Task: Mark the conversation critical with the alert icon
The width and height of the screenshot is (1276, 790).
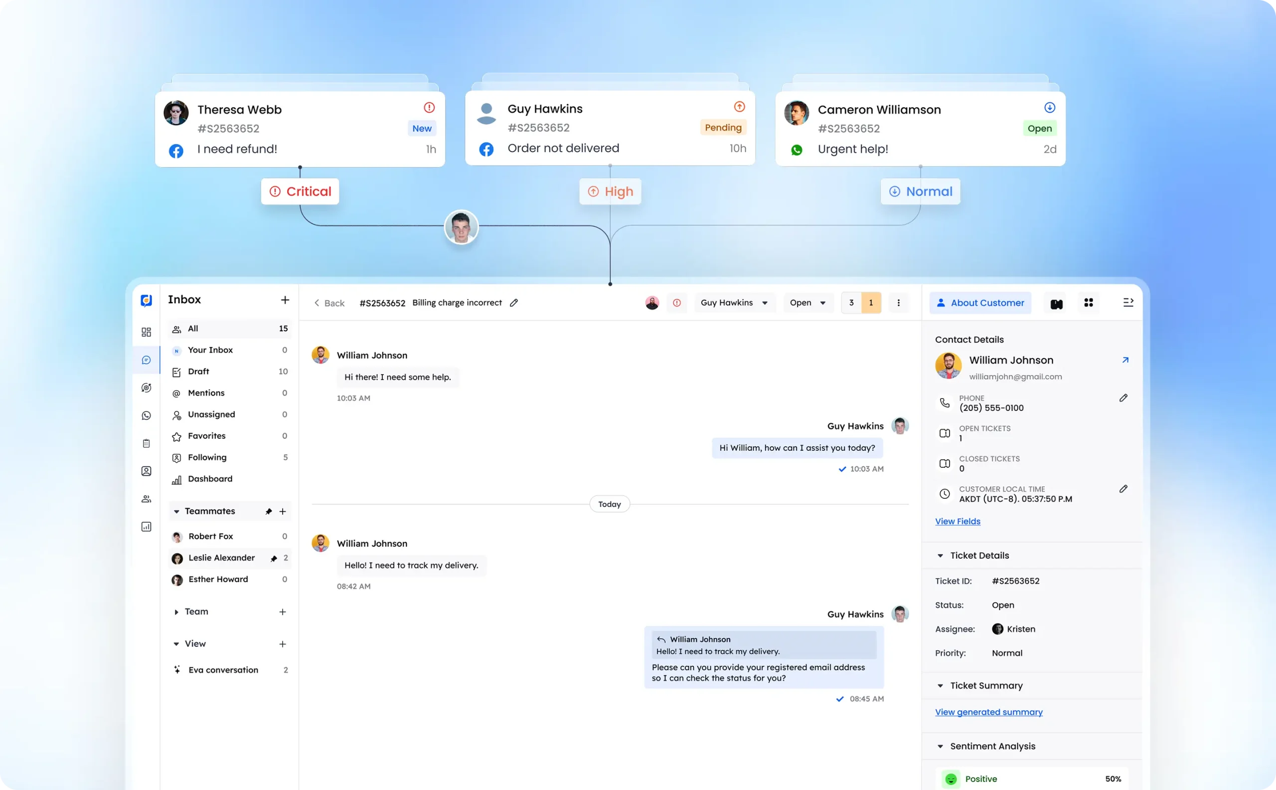Action: 677,303
